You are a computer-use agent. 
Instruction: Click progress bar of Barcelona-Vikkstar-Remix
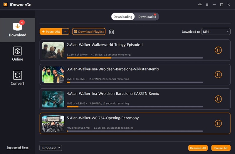click(135, 82)
